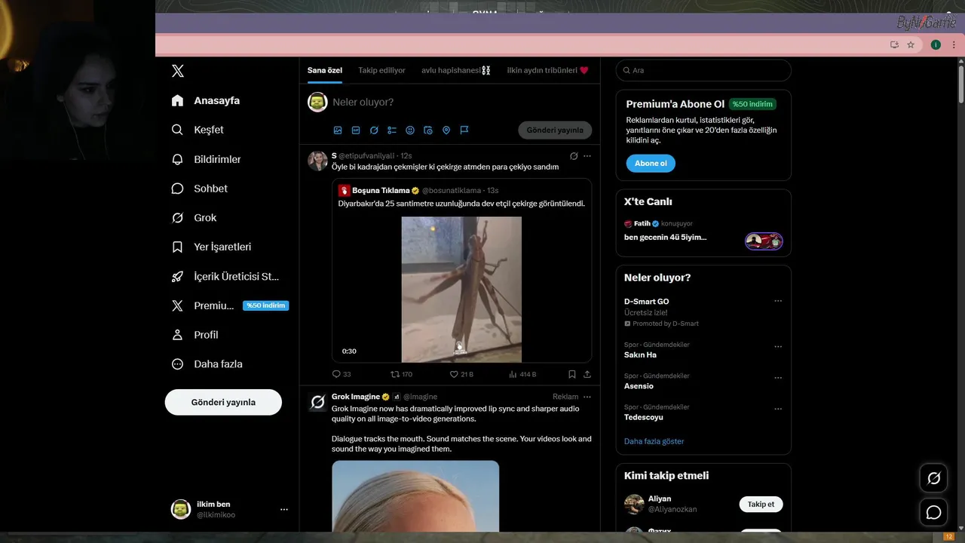Click Abone ol premium button
965x543 pixels.
[x=651, y=164]
